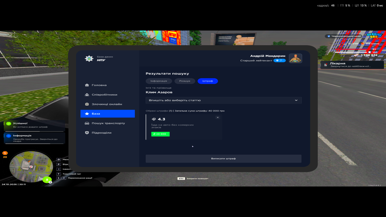Click the money icon beside 1 598 674
Screen dimensions: 386x217
(x=356, y=55)
